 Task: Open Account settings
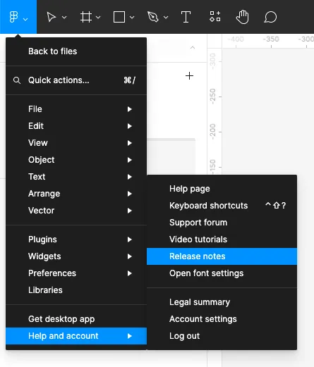222,319
